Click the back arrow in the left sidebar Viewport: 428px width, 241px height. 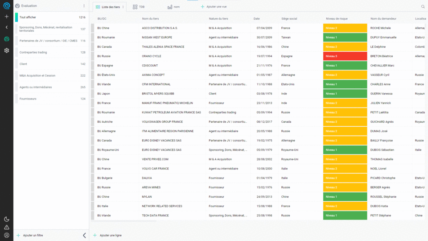pyautogui.click(x=6, y=27)
